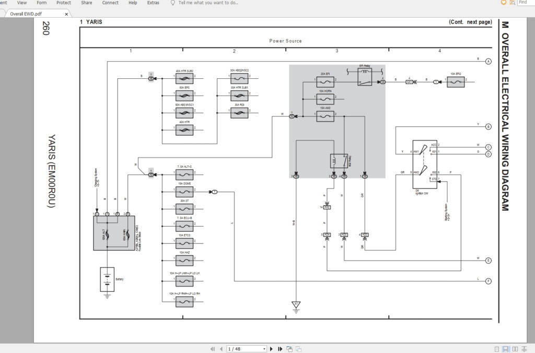Viewport: 535px width, 353px height.
Task: Click the circled connector F at right edge
Action: click(x=489, y=281)
